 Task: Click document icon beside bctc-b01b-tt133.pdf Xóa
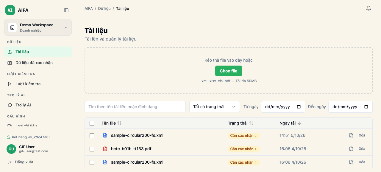(351, 149)
